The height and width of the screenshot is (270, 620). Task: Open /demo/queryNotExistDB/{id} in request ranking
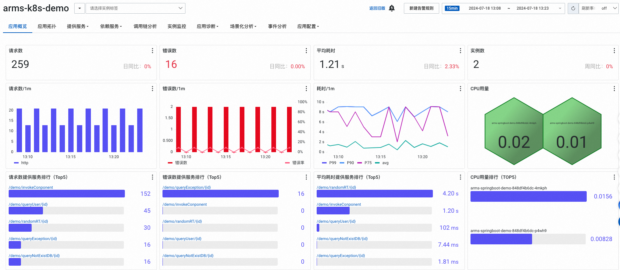(34, 256)
